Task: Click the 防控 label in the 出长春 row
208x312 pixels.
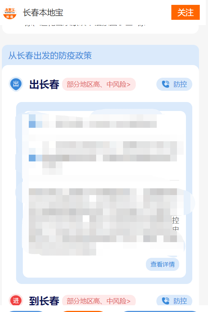Action: point(180,84)
